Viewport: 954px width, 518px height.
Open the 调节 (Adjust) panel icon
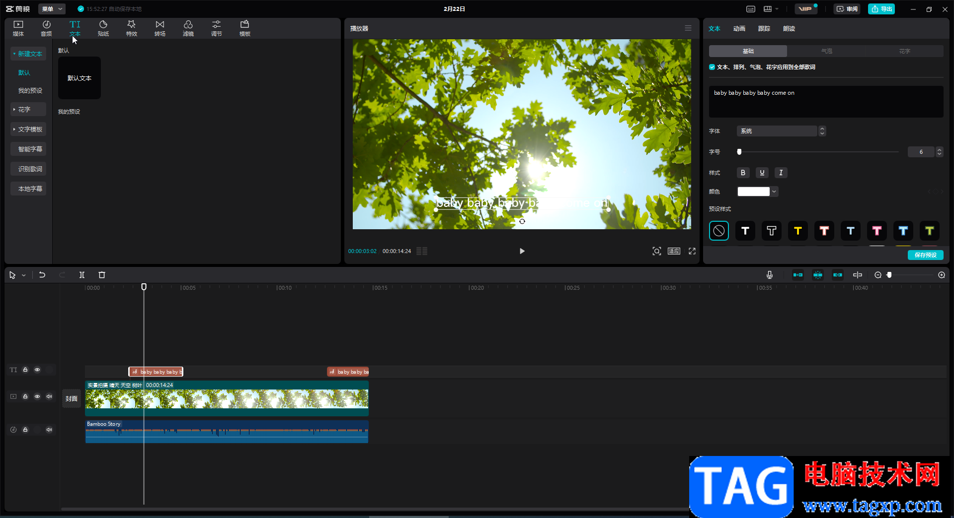tap(217, 28)
